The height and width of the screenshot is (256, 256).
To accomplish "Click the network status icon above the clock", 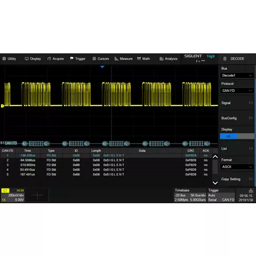I will (x=251, y=191).
